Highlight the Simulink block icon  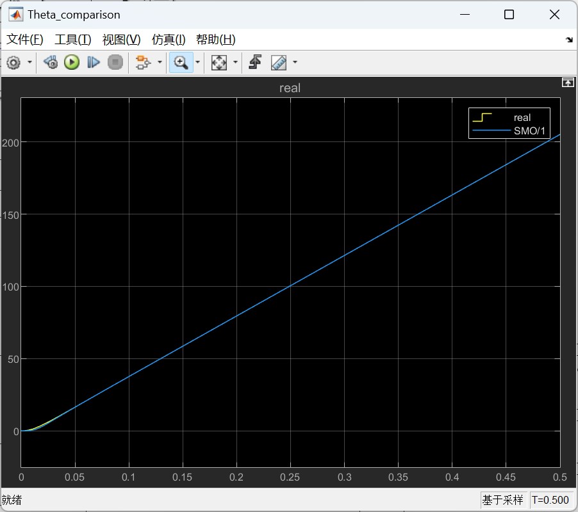click(143, 62)
